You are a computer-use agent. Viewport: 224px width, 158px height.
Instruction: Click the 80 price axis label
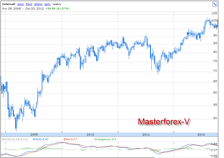pyautogui.click(x=215, y=52)
